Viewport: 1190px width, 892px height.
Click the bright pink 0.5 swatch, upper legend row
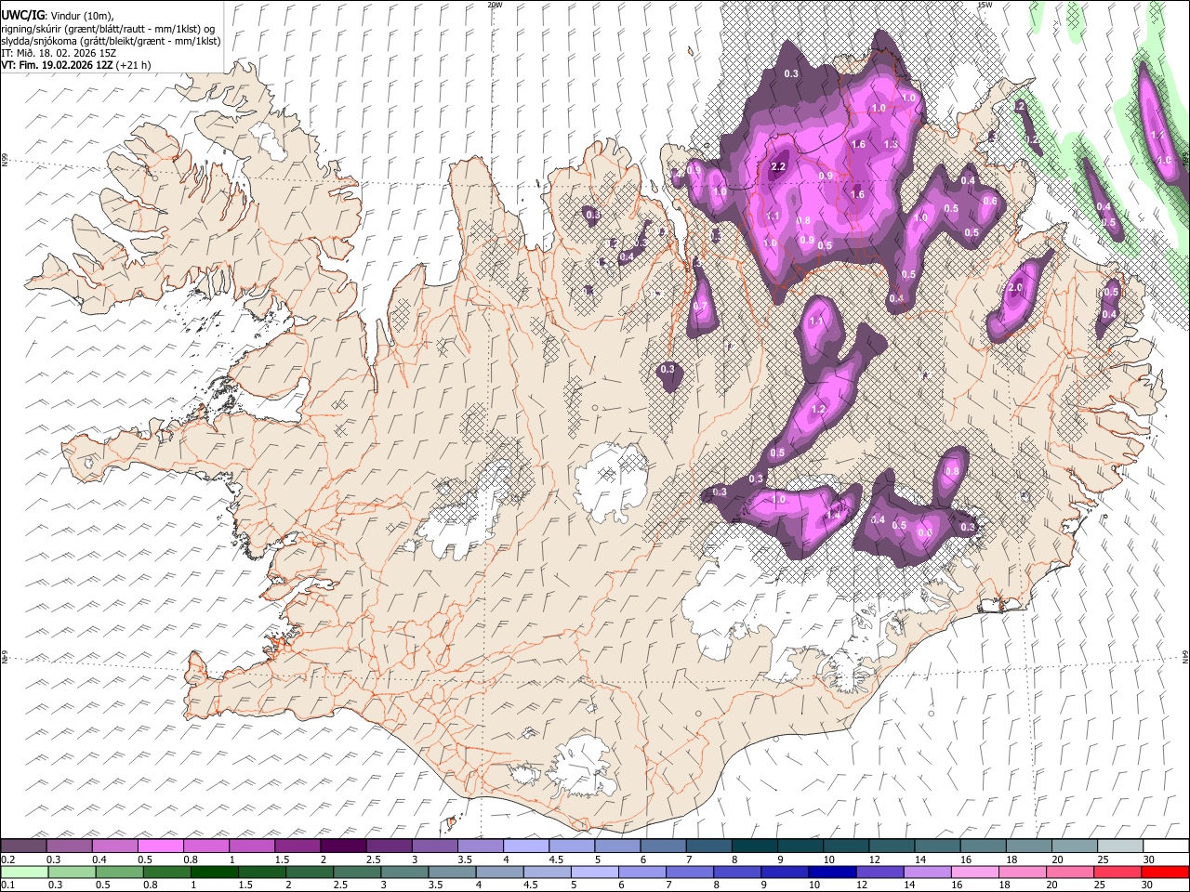pos(160,846)
